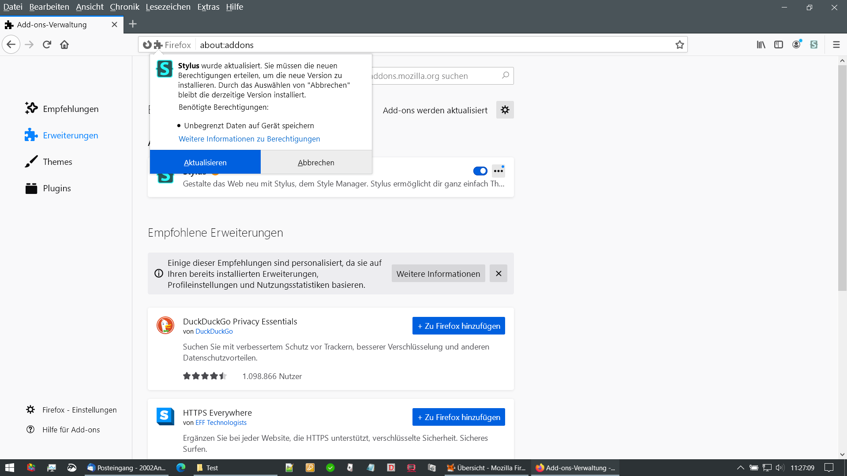Open the library bookshelf icon
This screenshot has width=847, height=476.
(x=761, y=45)
